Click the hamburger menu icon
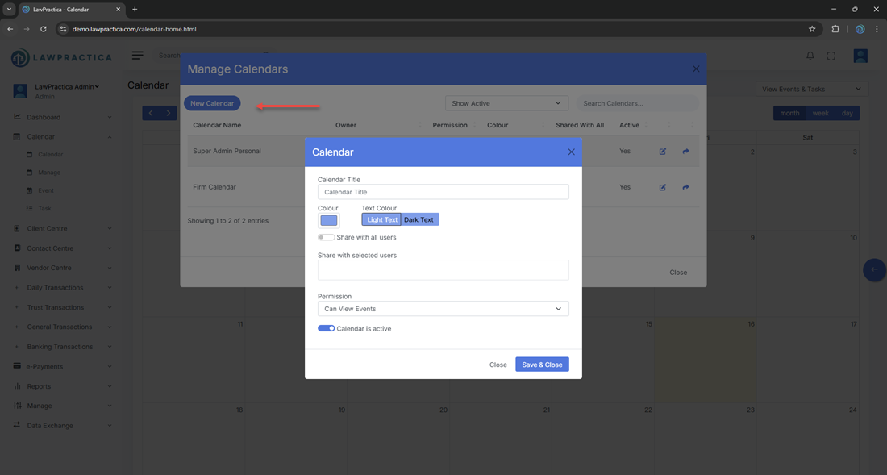 [x=138, y=56]
